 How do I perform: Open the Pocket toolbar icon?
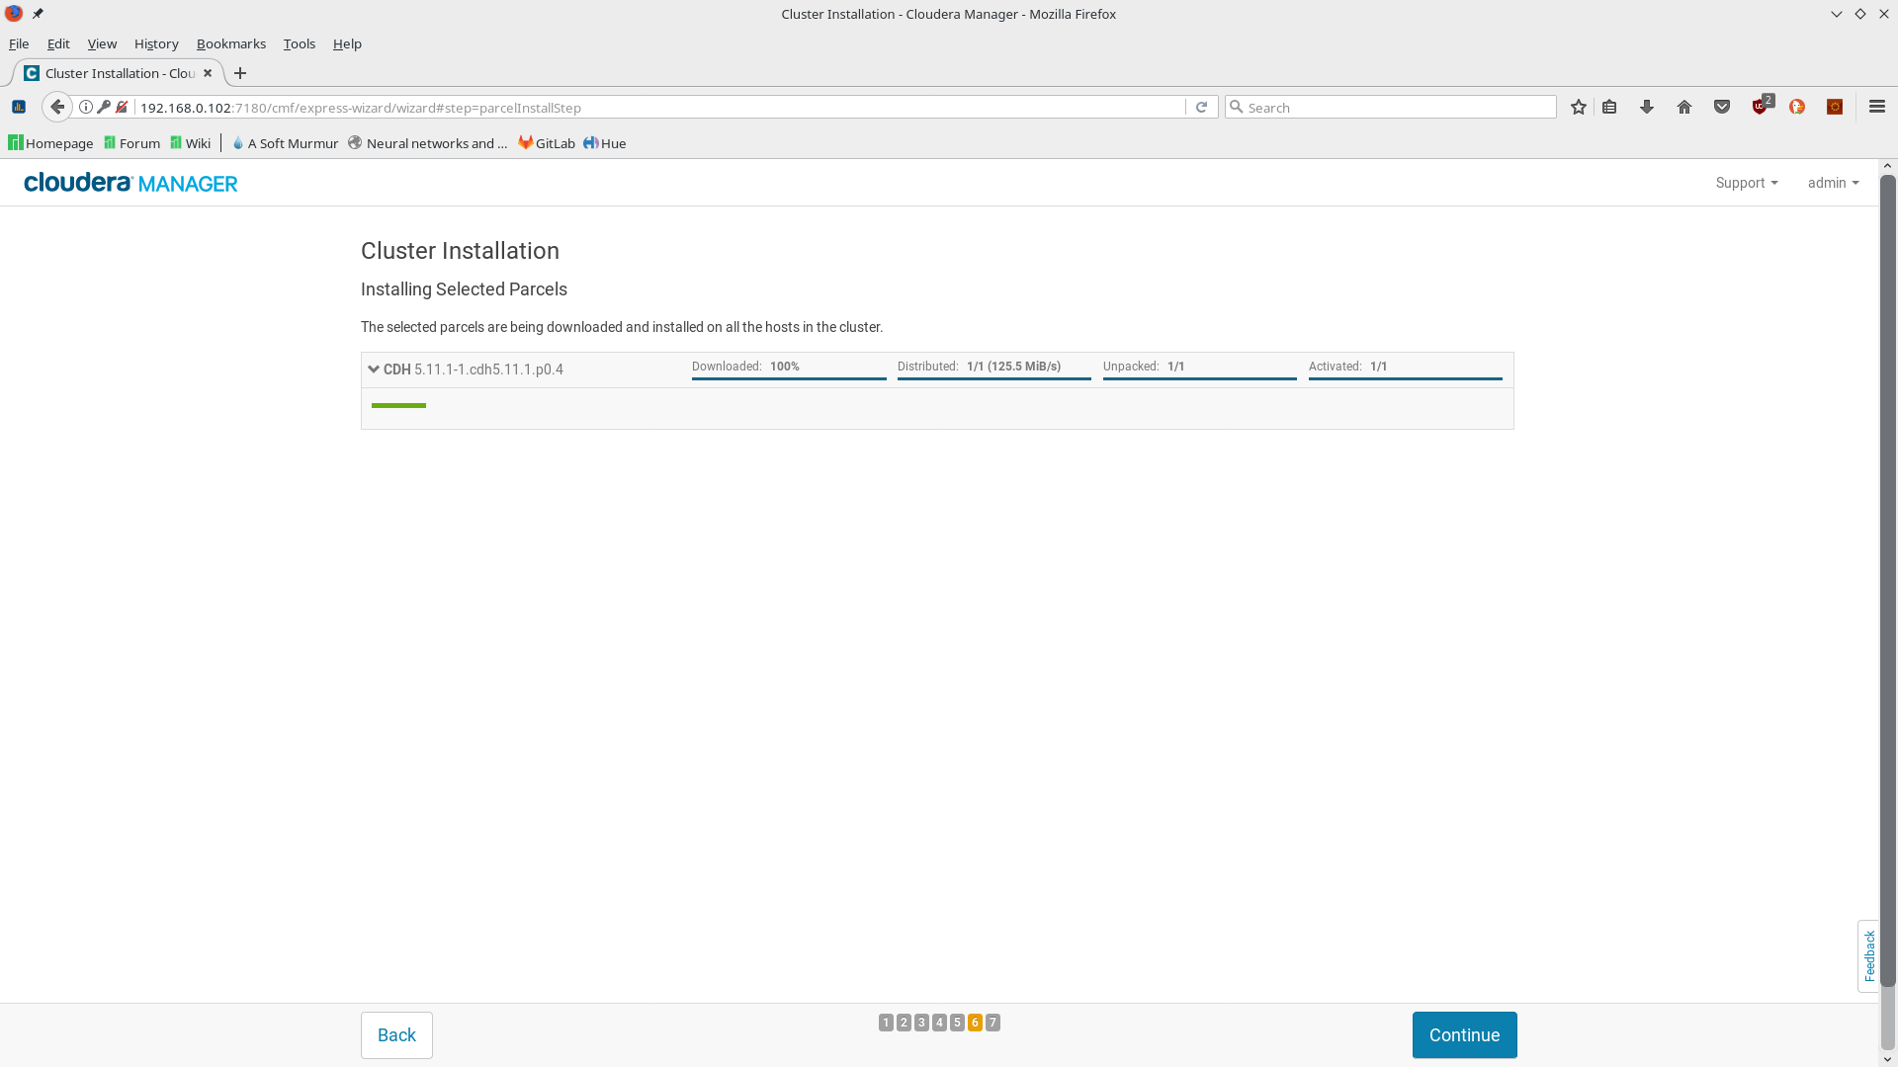tap(1722, 108)
